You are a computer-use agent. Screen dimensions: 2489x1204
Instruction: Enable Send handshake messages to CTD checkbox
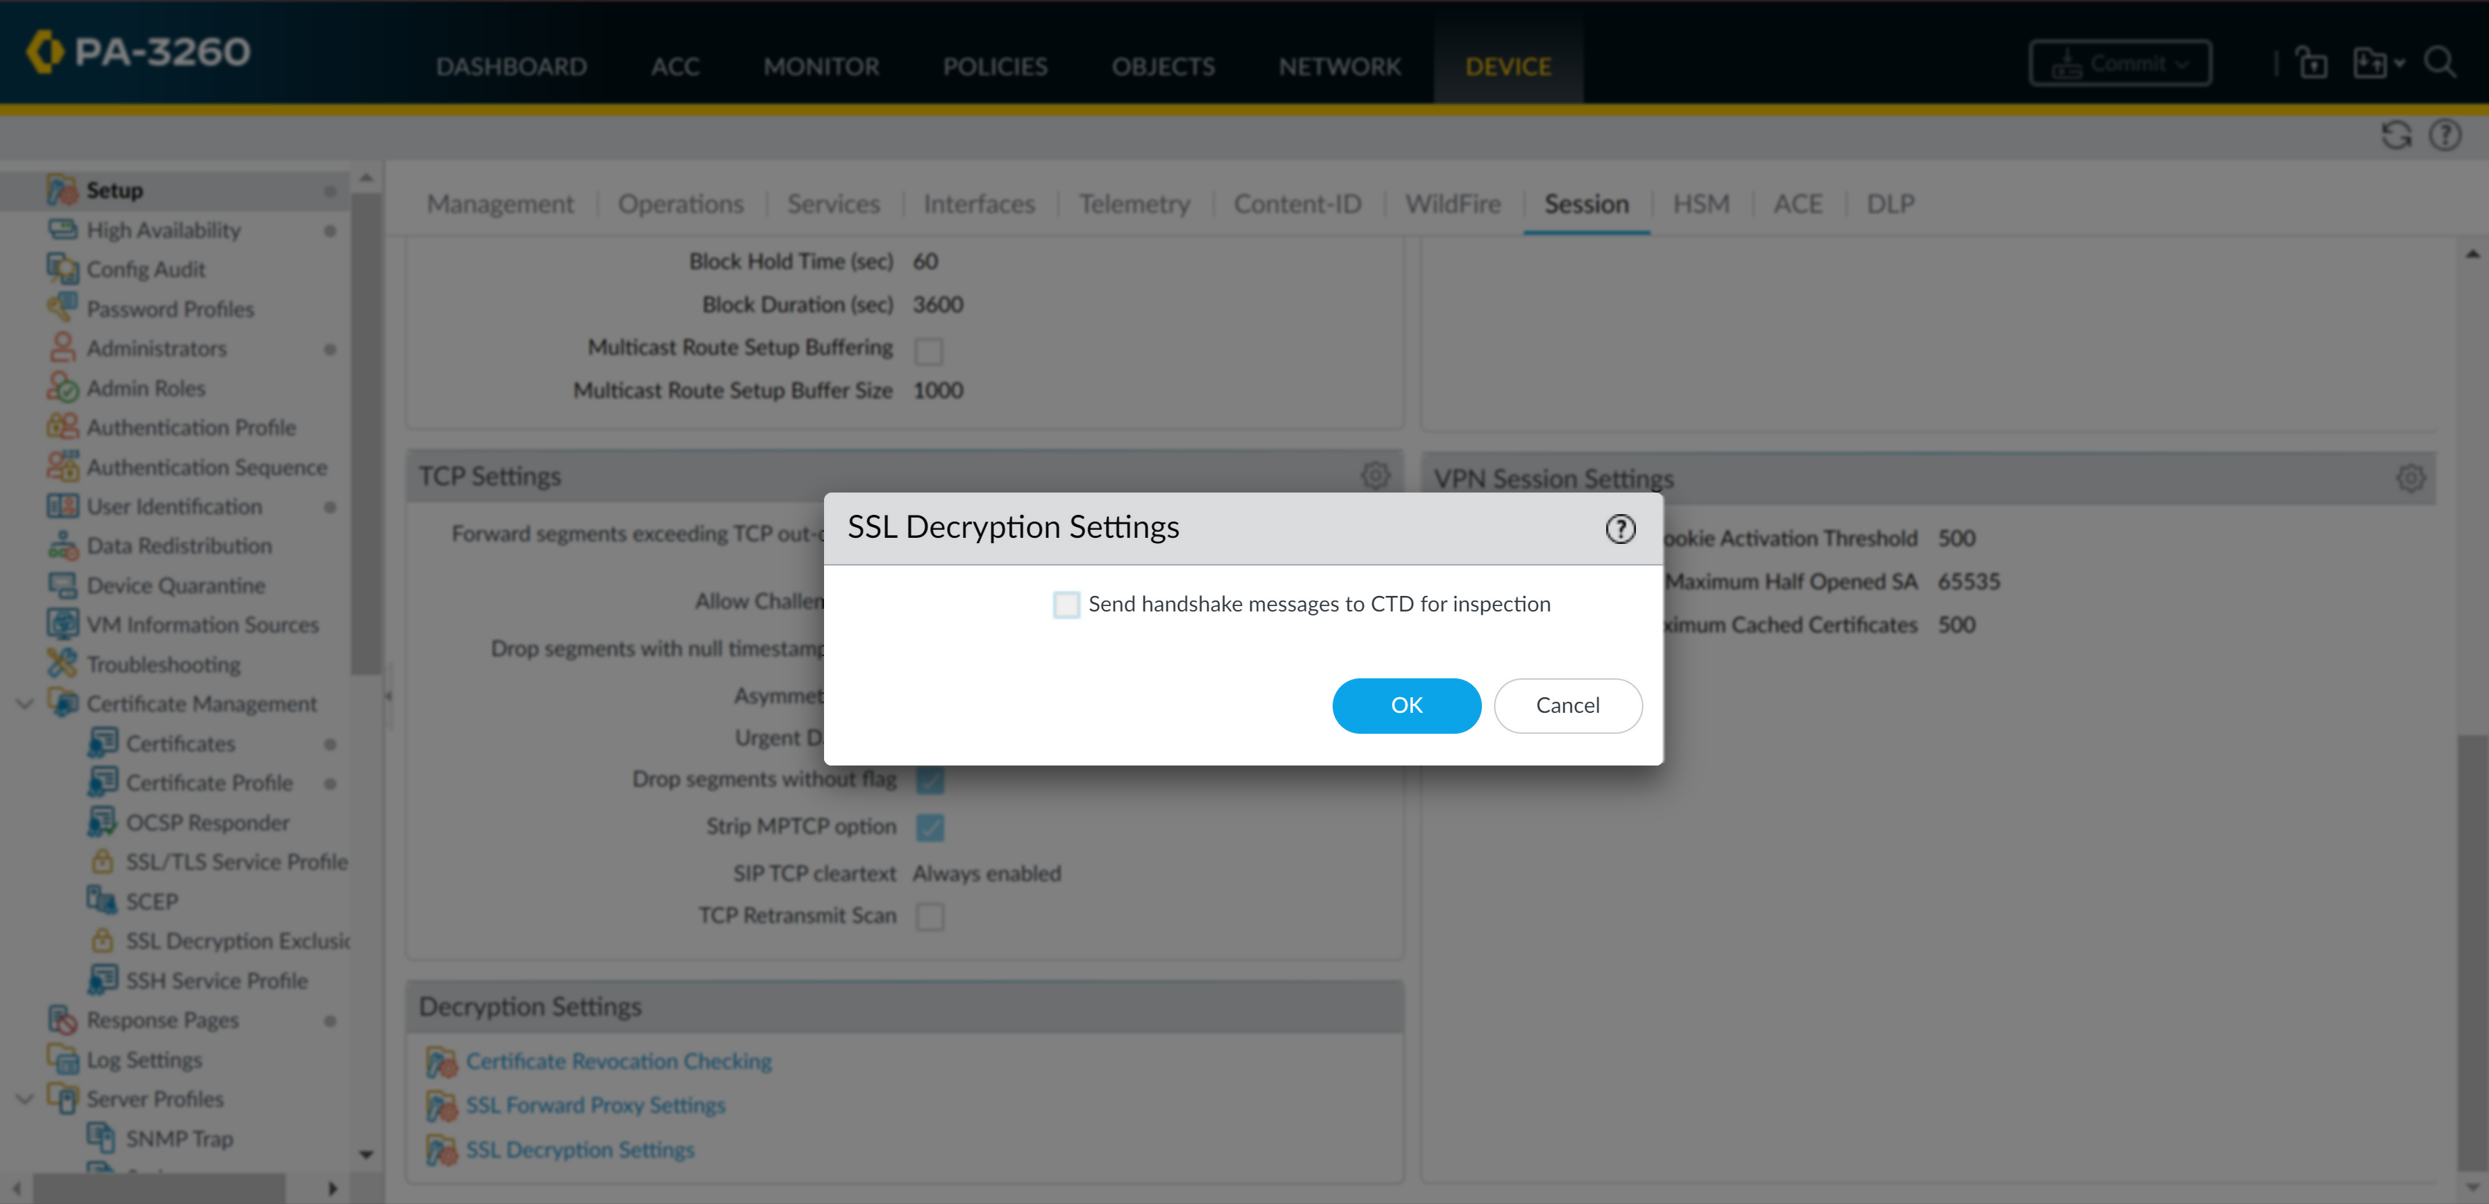(1066, 605)
